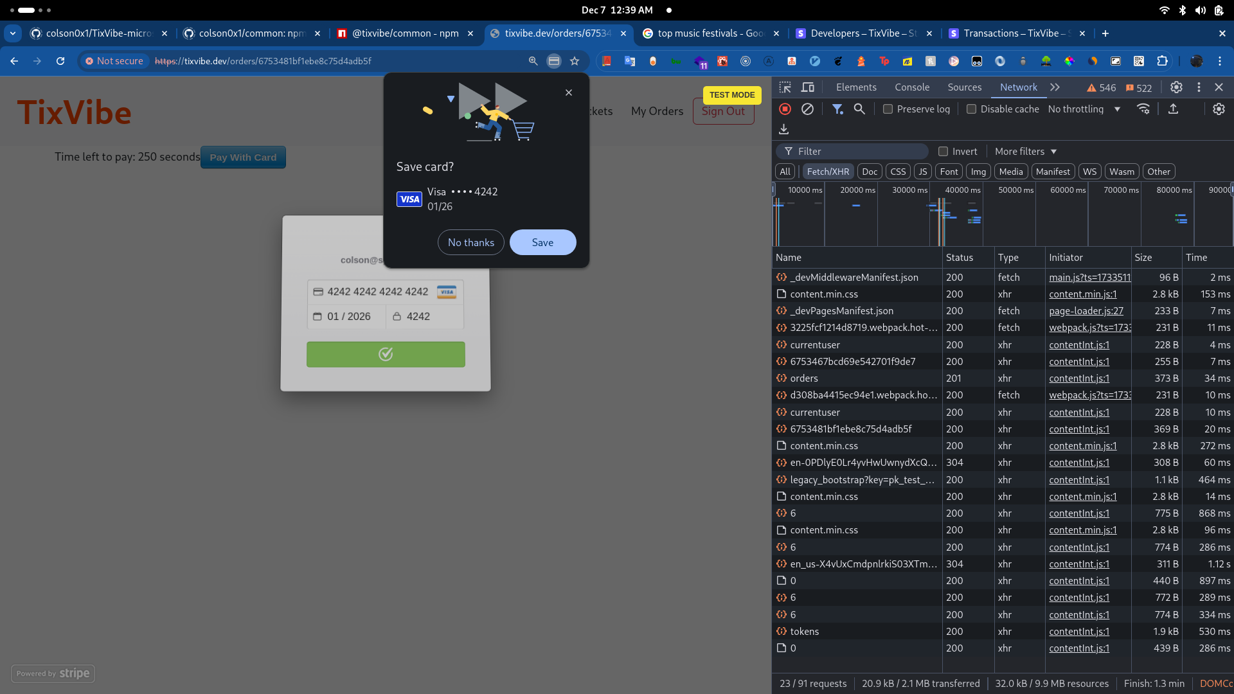This screenshot has width=1234, height=694.
Task: Show more DevTools tabs with chevrons
Action: [x=1055, y=87]
